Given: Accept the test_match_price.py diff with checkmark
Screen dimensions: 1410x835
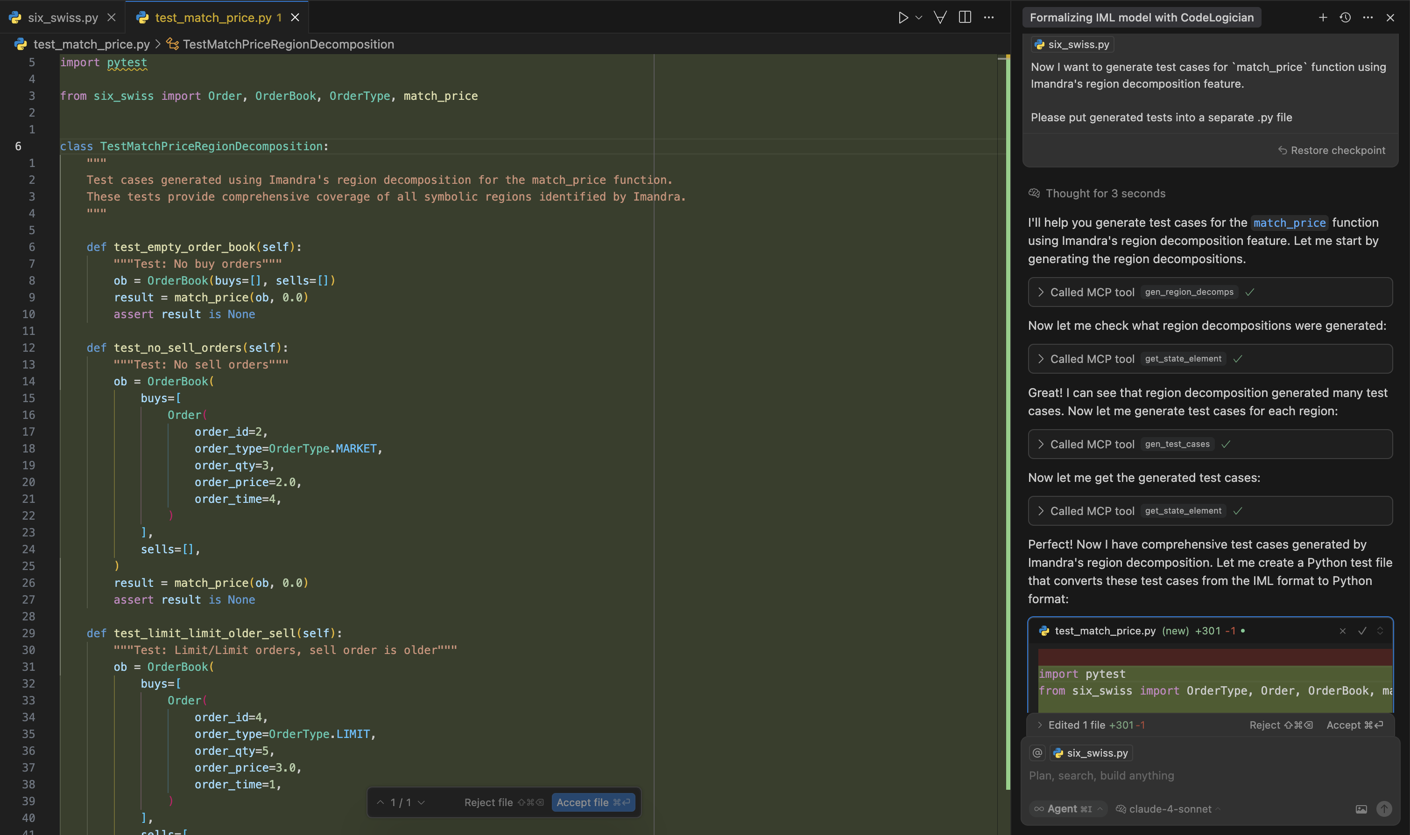Looking at the screenshot, I should pyautogui.click(x=1362, y=631).
